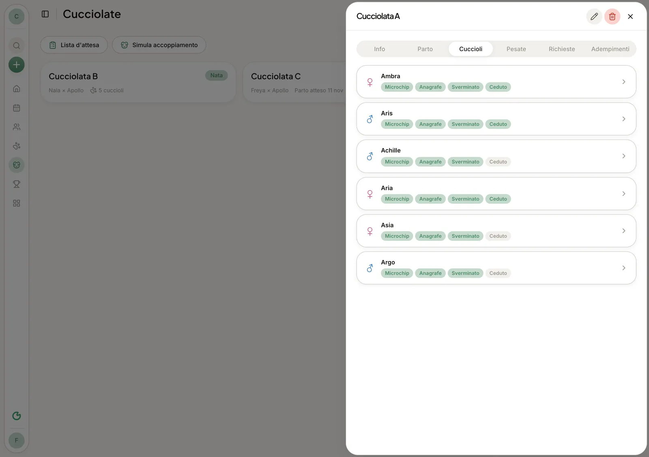The height and width of the screenshot is (457, 649).
Task: Close the Cucciolata A panel
Action: point(630,17)
